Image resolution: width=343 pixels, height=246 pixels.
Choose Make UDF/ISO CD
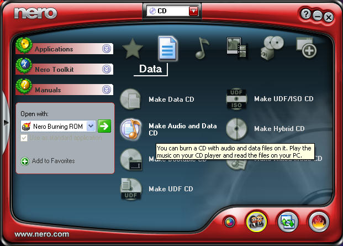pyautogui.click(x=284, y=99)
